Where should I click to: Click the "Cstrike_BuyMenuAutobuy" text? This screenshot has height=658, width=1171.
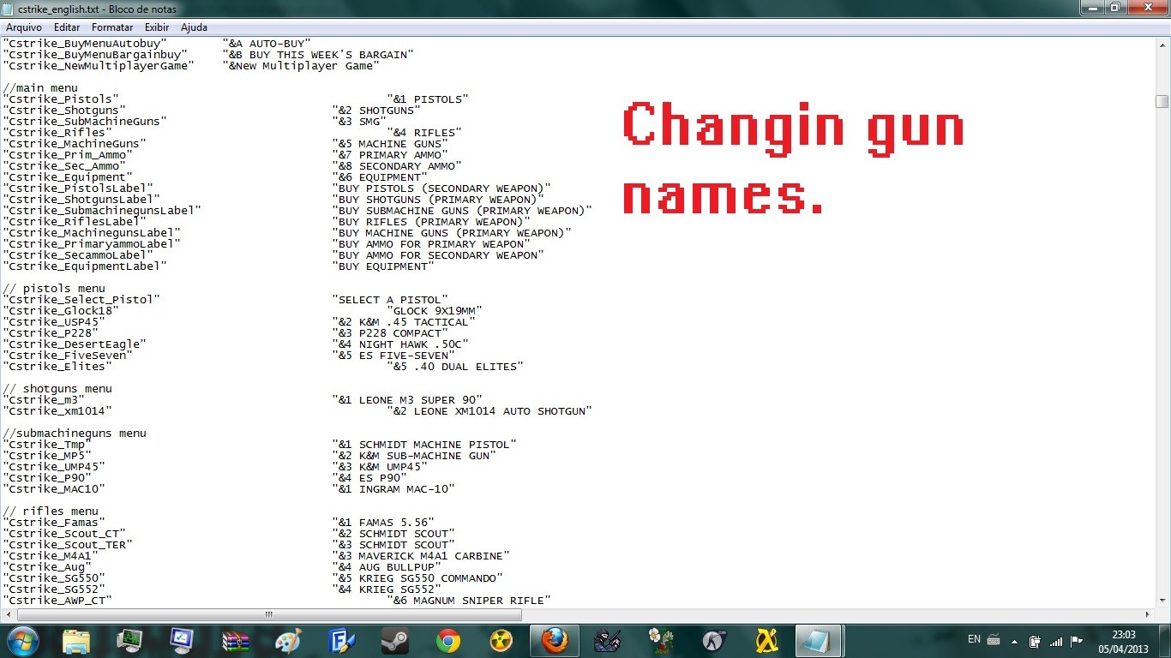click(x=85, y=43)
